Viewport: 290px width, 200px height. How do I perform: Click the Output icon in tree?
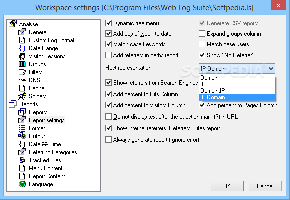[x=22, y=136]
